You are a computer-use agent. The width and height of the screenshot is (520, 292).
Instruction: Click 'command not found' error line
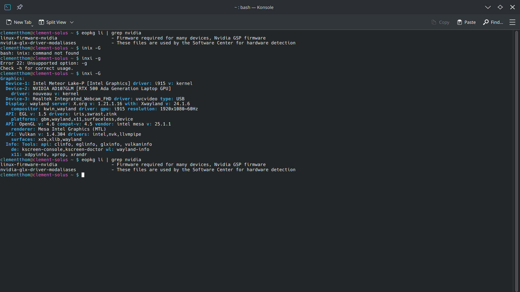coord(56,53)
